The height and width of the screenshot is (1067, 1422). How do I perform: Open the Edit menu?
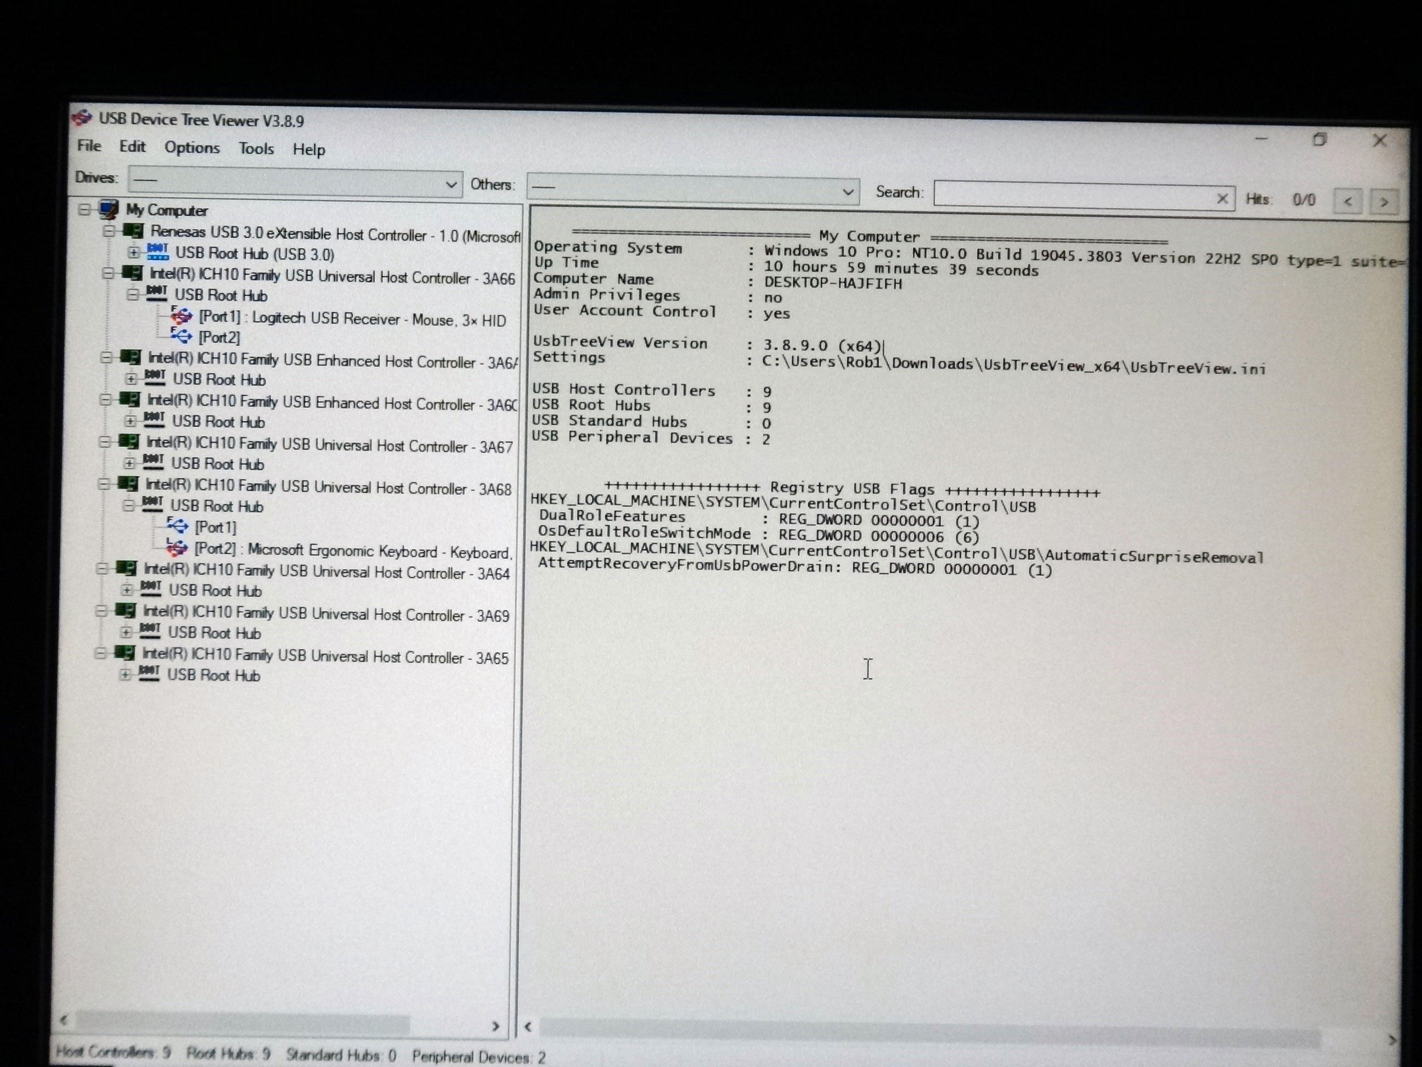click(132, 147)
